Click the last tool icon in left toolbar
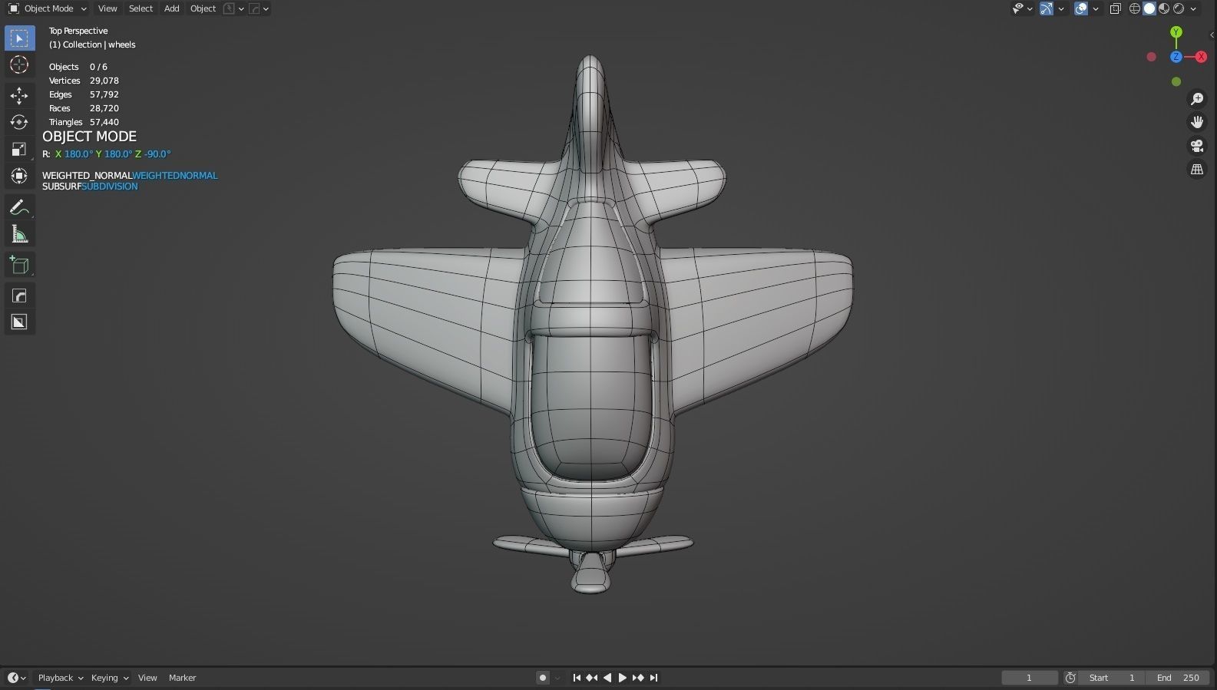Image resolution: width=1217 pixels, height=690 pixels. click(x=19, y=322)
